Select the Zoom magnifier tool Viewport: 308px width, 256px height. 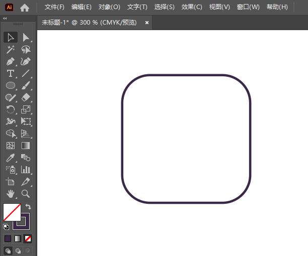26,194
